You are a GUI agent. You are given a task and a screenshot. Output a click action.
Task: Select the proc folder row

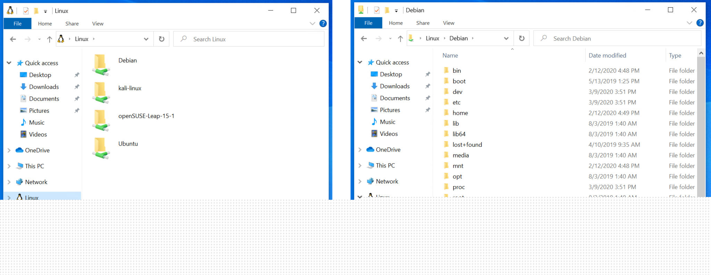(569, 187)
